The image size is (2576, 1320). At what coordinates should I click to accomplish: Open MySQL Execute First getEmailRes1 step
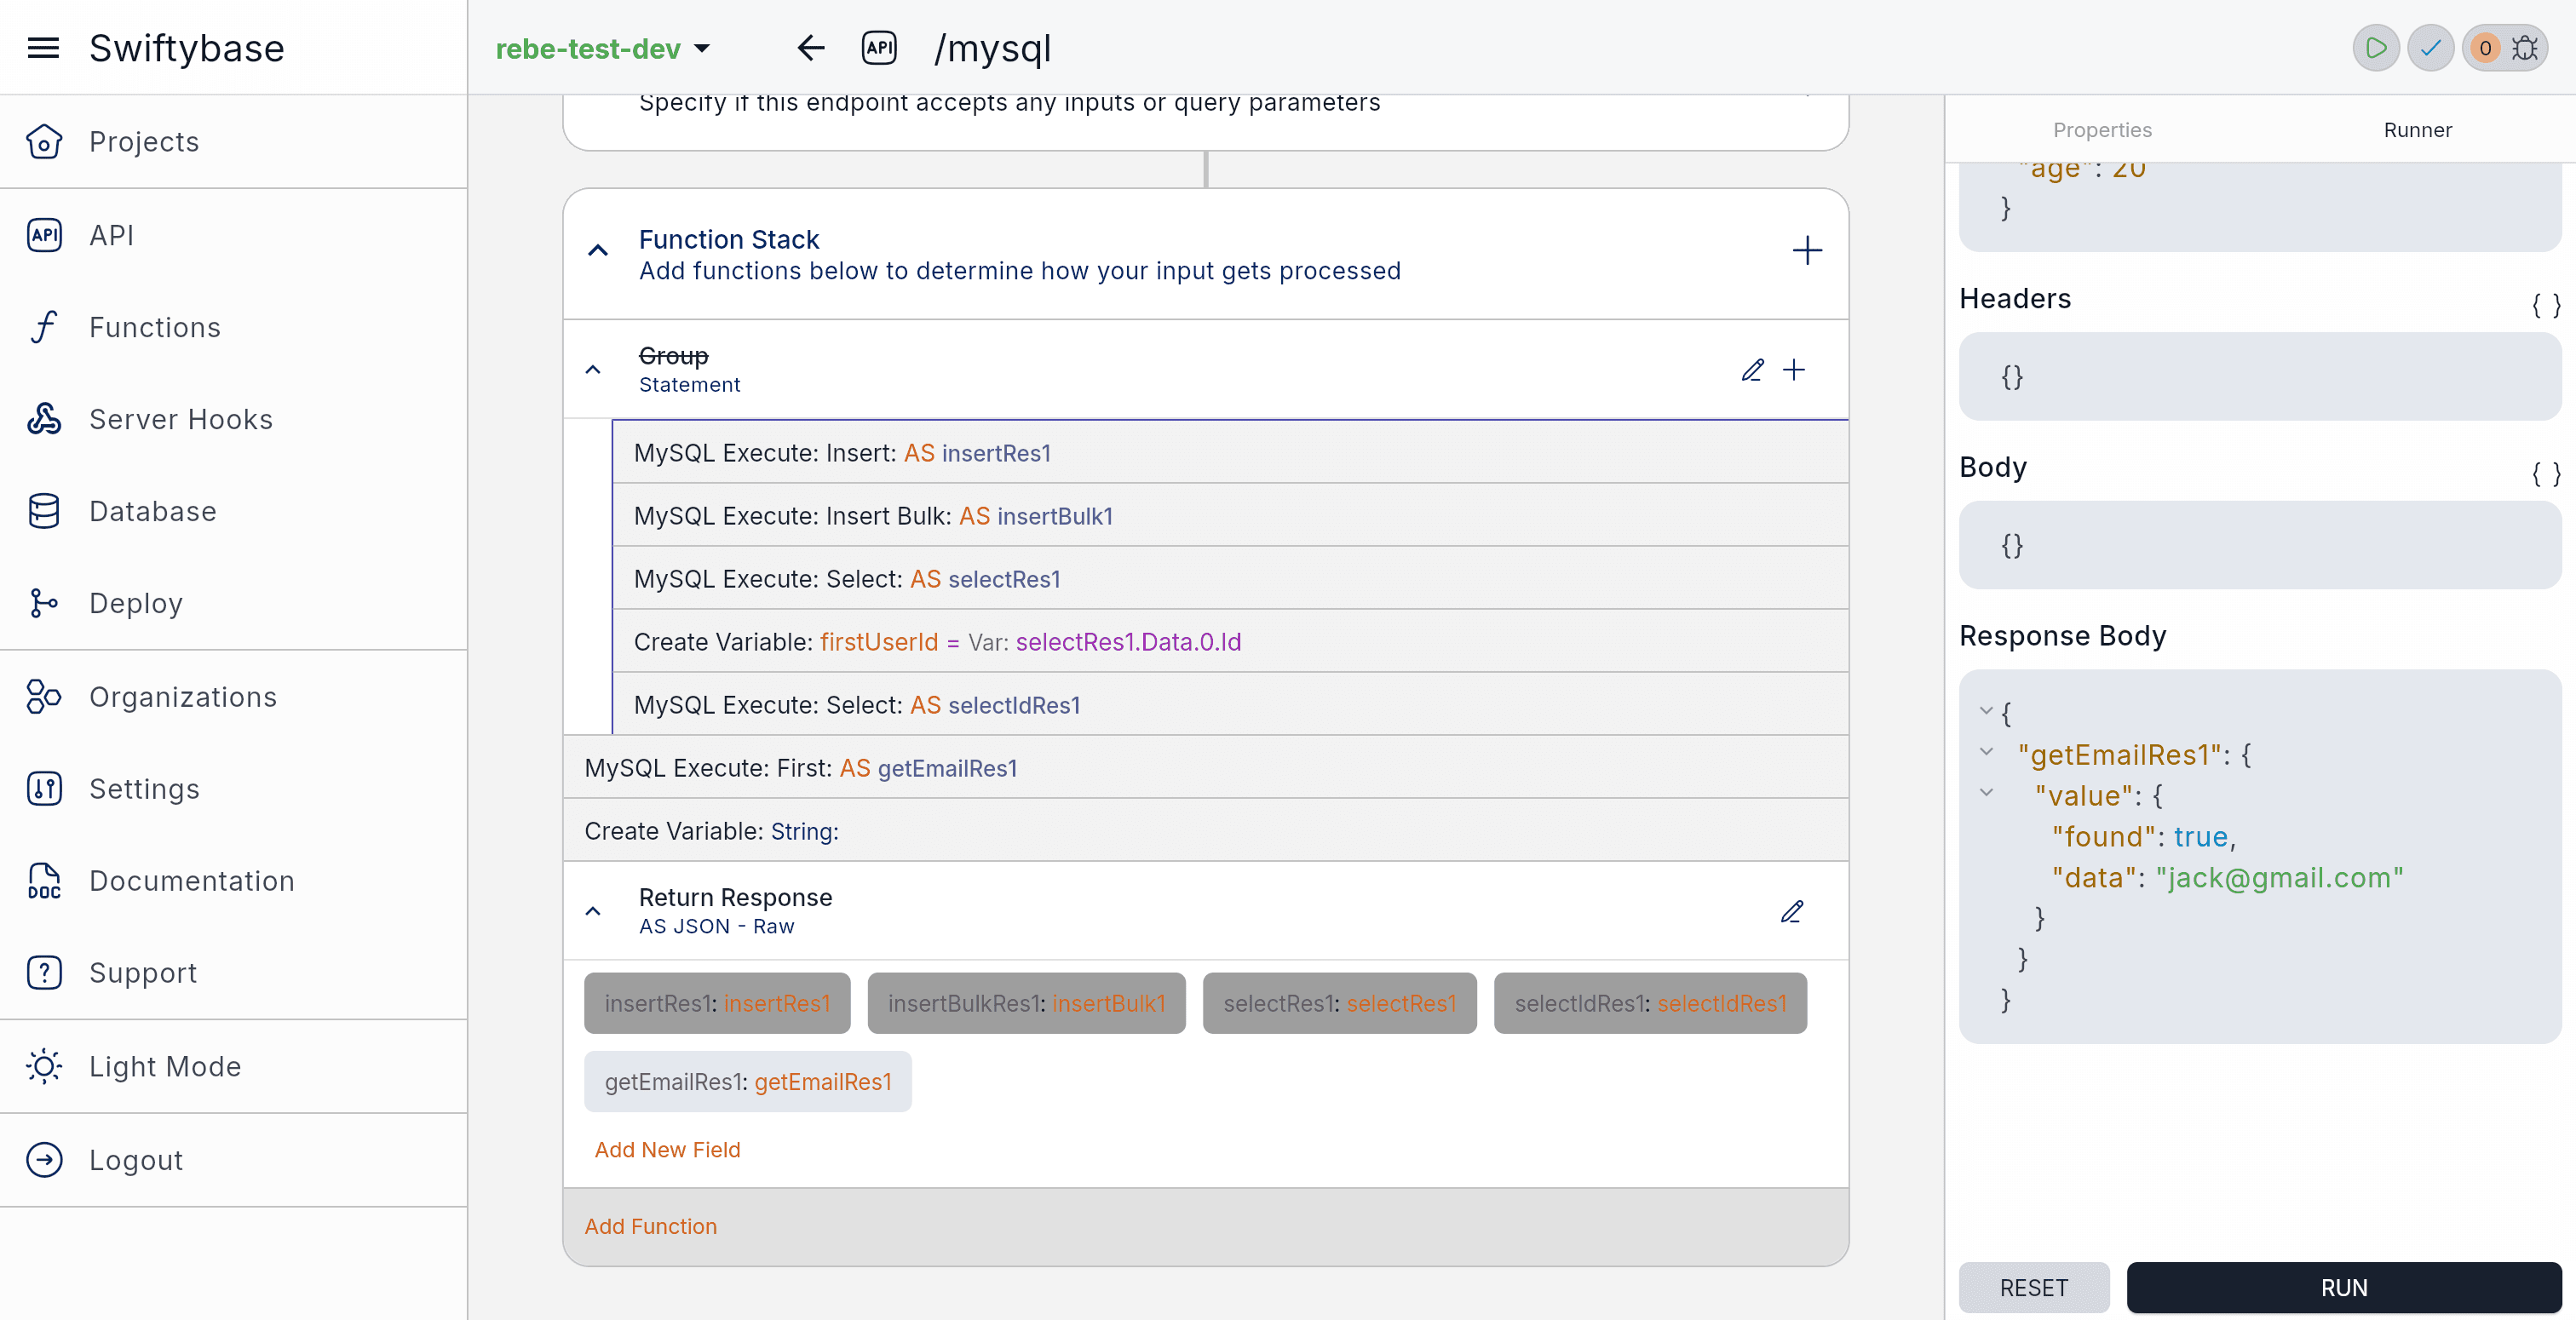click(1205, 768)
